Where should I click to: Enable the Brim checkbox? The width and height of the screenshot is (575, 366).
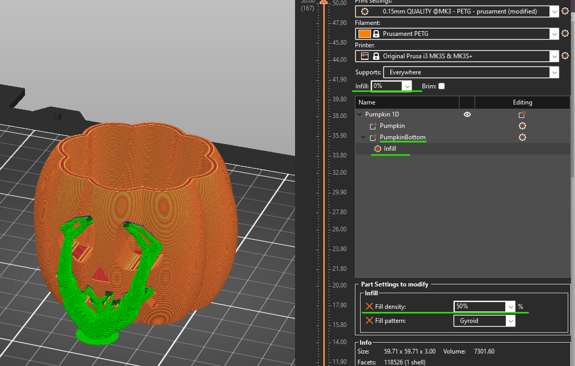click(x=441, y=86)
